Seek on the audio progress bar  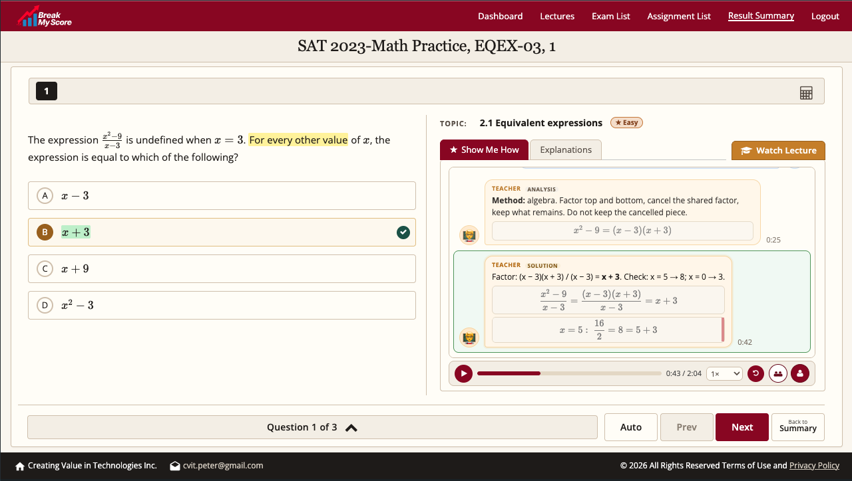click(569, 373)
